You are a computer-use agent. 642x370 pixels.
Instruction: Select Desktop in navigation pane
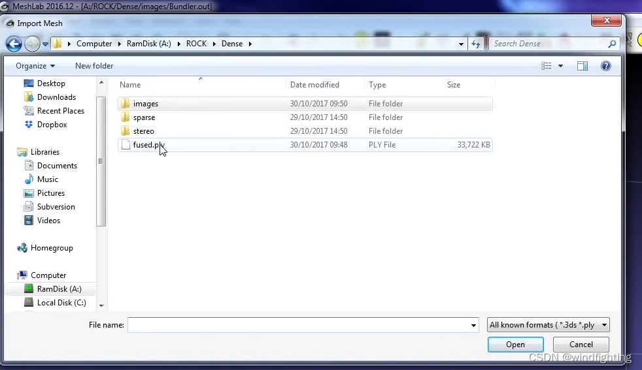(51, 84)
